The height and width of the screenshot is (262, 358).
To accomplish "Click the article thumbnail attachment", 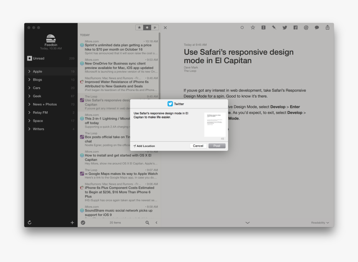I will (215, 125).
